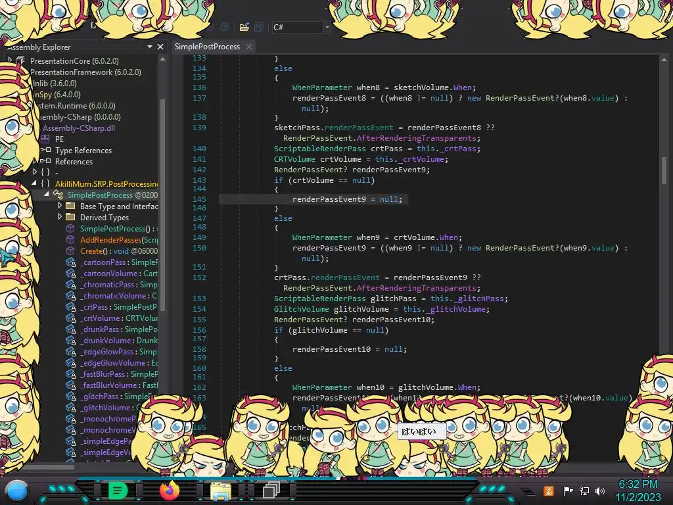673x505 pixels.
Task: Click AfterRenderingTransparents on line 139
Action: pyautogui.click(x=416, y=138)
